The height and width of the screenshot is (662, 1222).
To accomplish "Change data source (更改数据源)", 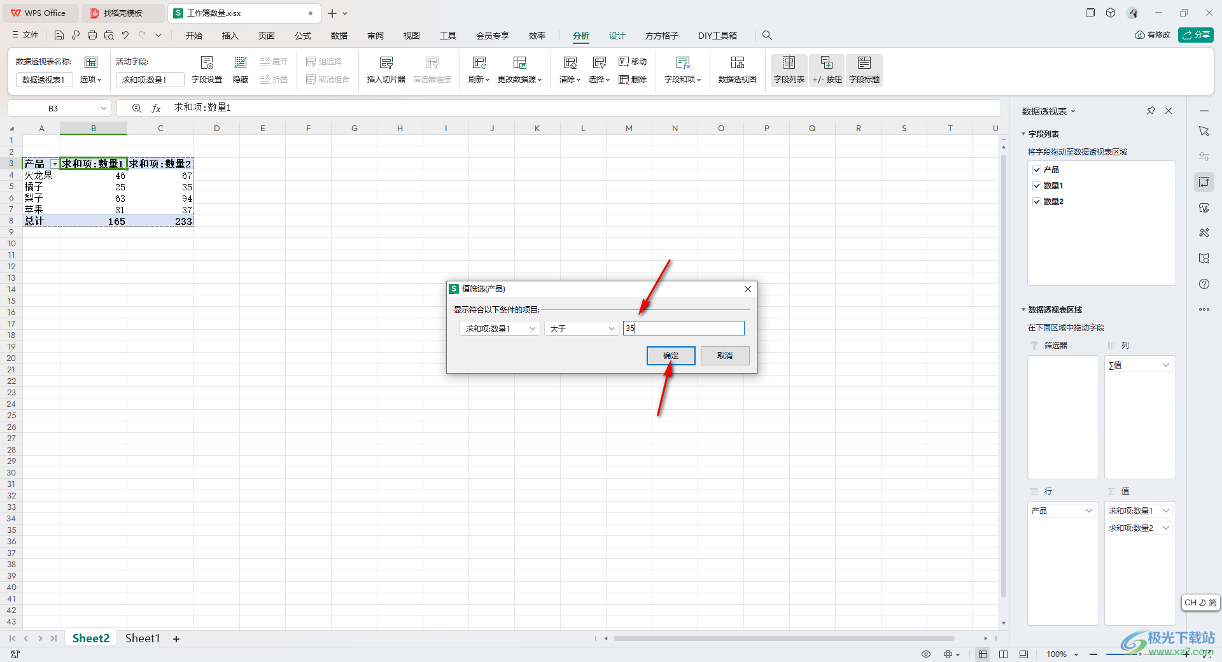I will 519,70.
